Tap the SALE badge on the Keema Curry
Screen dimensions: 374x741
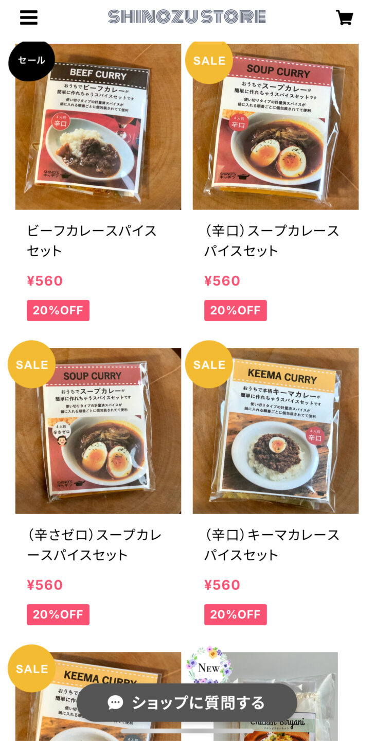pos(209,364)
